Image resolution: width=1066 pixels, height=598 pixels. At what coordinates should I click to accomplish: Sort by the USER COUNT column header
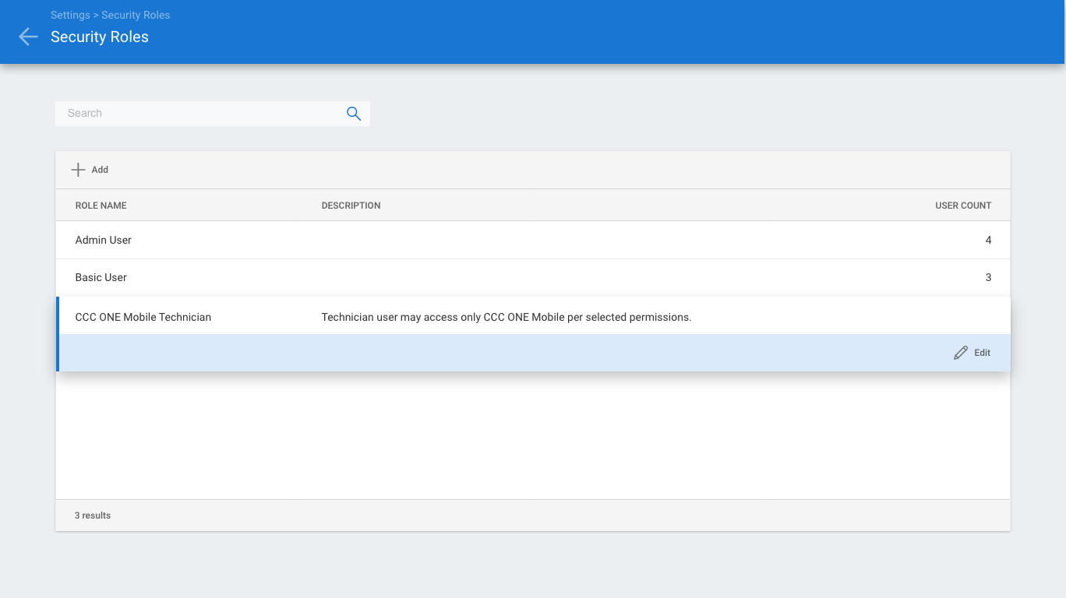pos(962,206)
